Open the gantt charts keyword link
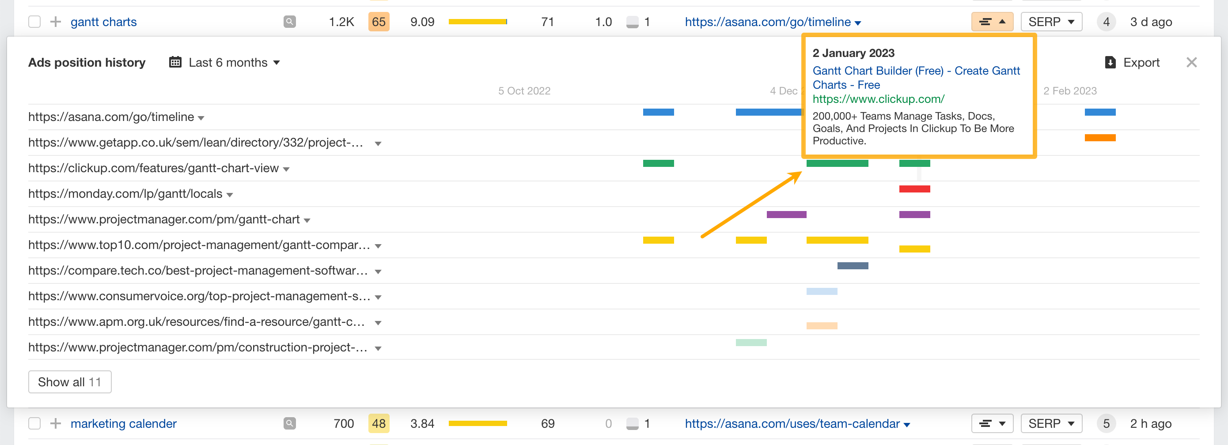The width and height of the screenshot is (1228, 445). (x=103, y=22)
